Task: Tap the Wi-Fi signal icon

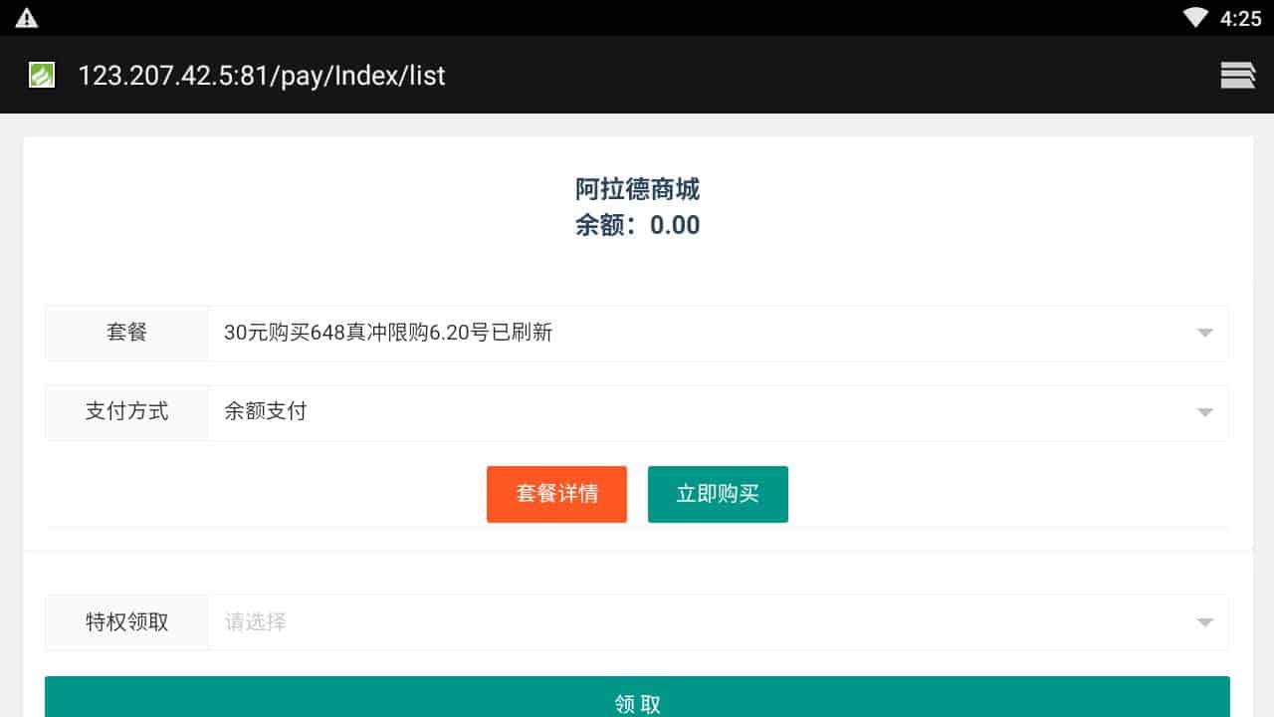Action: (x=1195, y=18)
